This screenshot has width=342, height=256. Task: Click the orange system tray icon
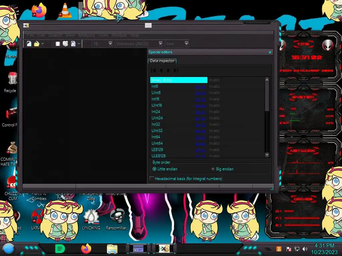279,249
